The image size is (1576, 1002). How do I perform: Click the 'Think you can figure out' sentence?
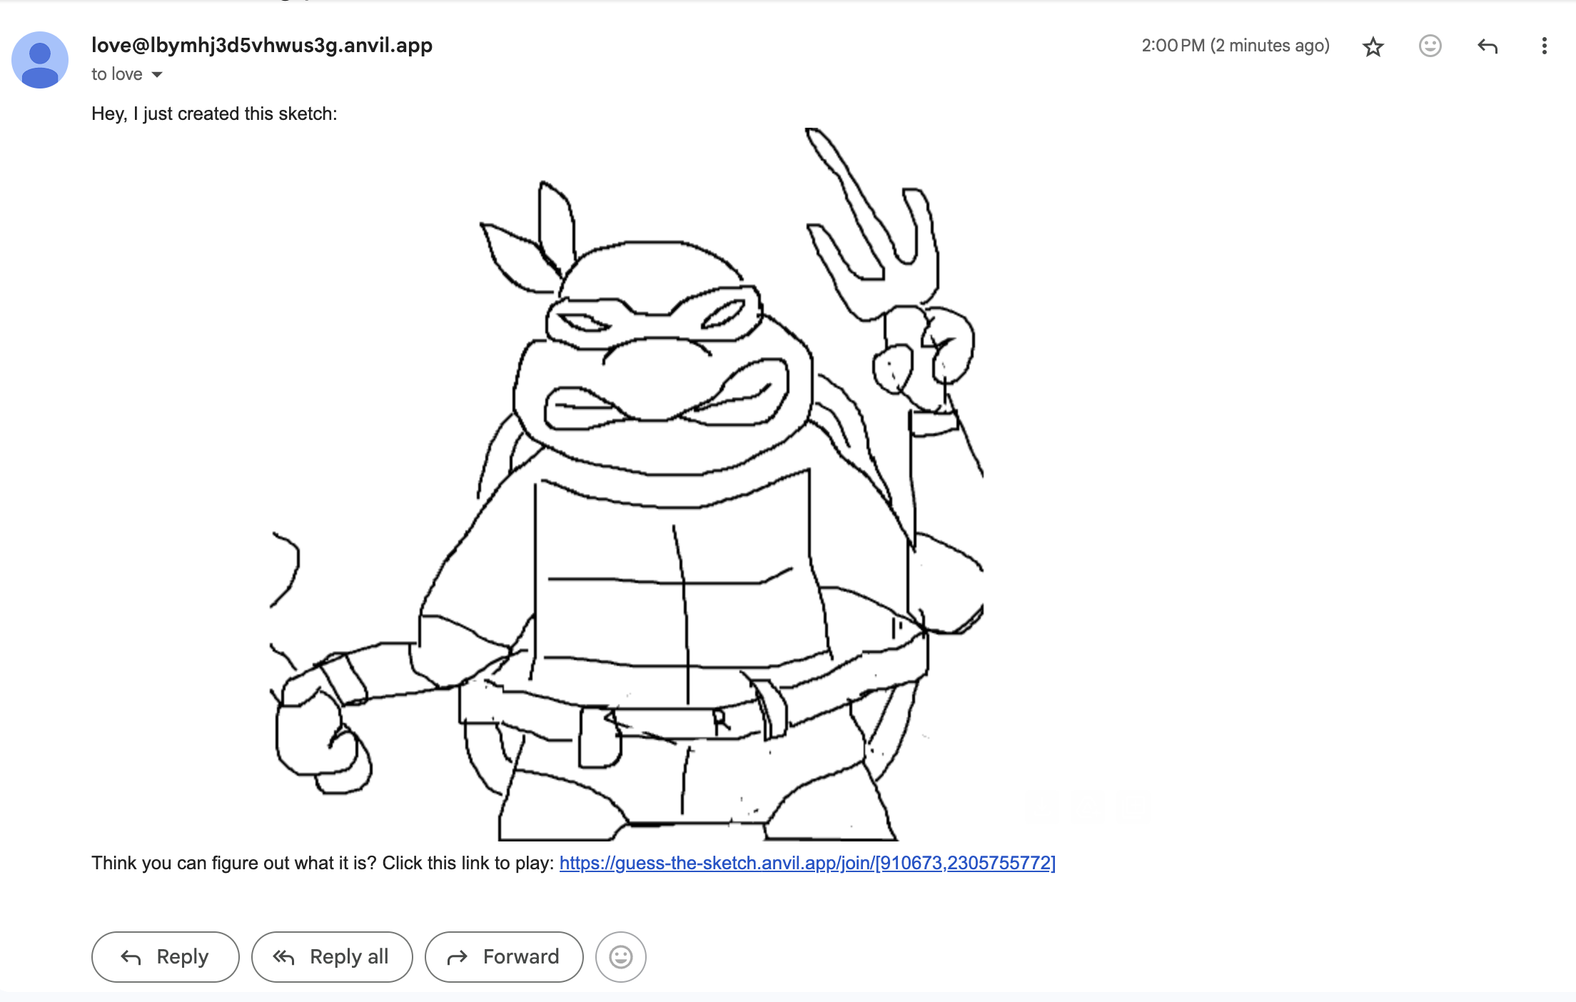(x=323, y=864)
